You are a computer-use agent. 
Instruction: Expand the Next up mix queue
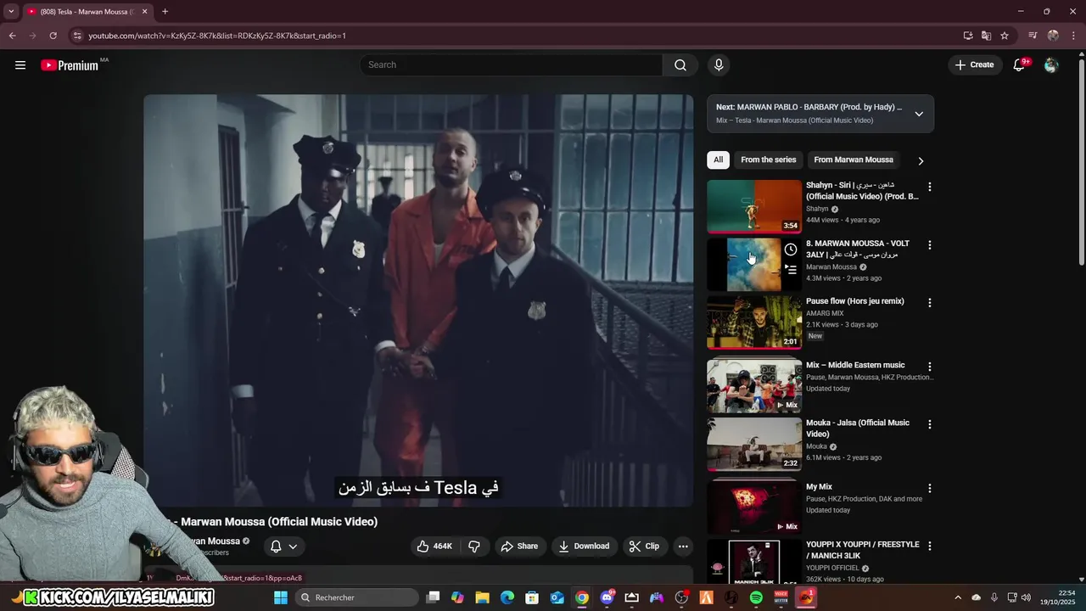tap(919, 114)
